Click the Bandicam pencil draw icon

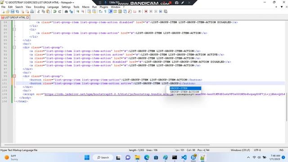tap(183, 3)
